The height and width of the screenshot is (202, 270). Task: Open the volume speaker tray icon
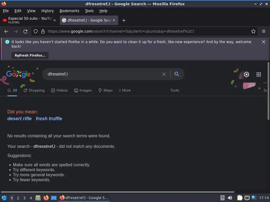230,198
